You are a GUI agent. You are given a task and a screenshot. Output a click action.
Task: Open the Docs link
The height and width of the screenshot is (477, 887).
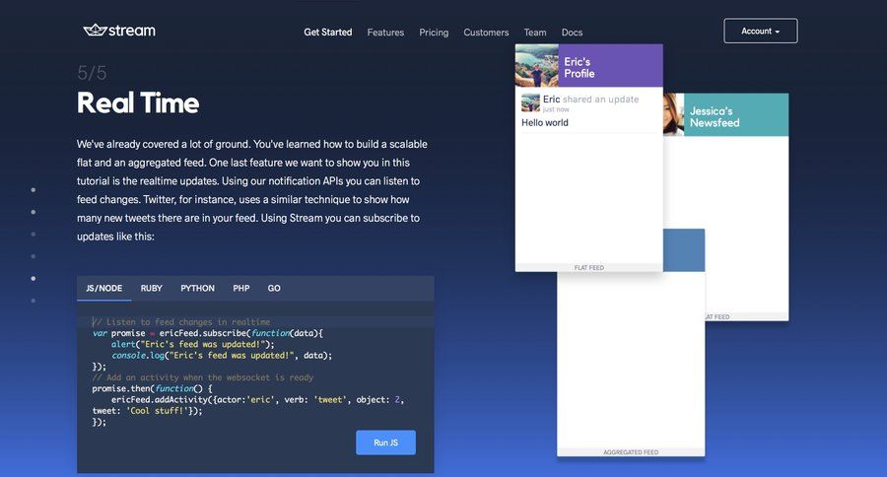[x=572, y=33]
